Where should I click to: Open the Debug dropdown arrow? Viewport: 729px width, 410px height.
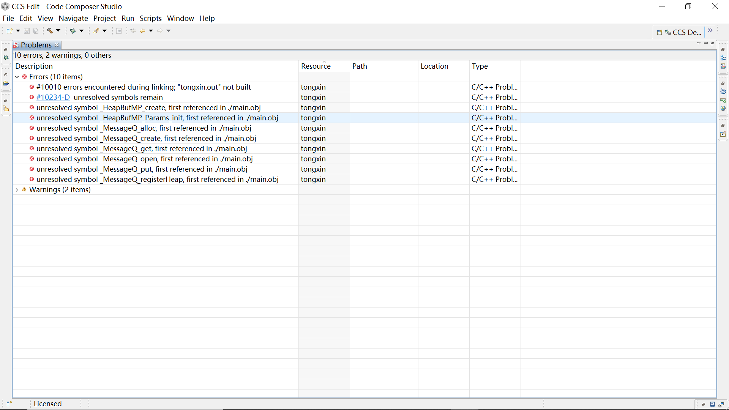coord(81,31)
